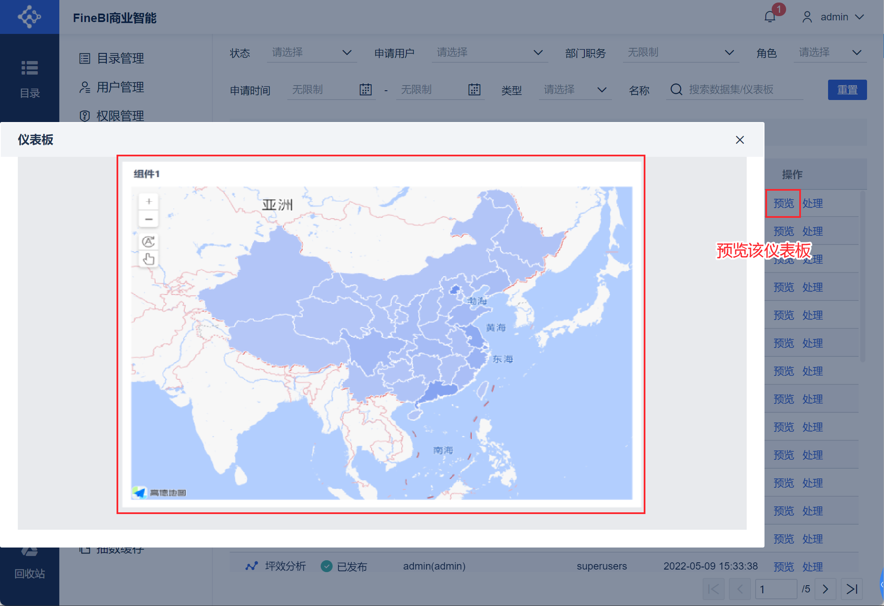
Task: Expand the 状态 dropdown
Action: 312,53
